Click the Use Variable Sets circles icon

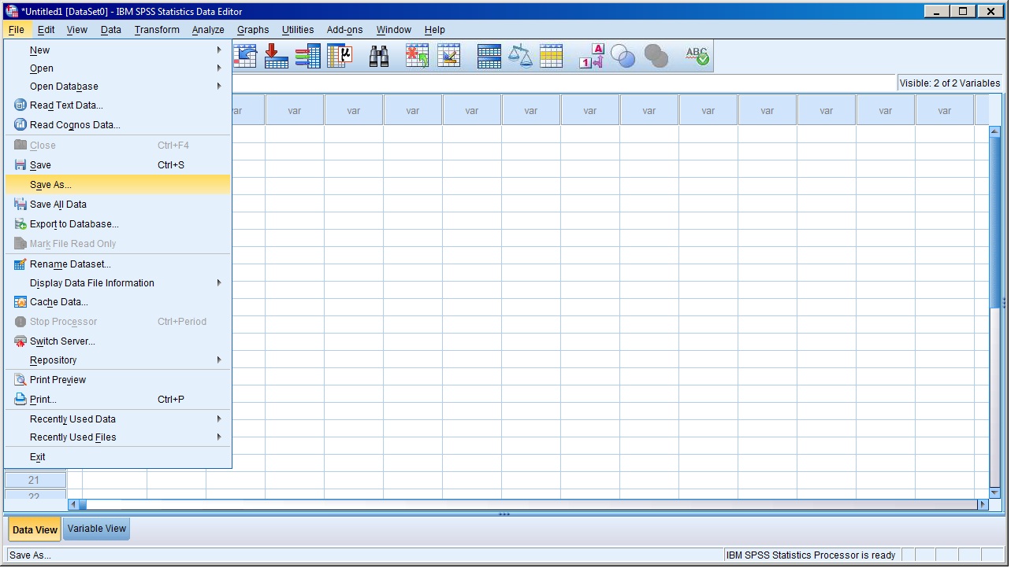pyautogui.click(x=623, y=56)
